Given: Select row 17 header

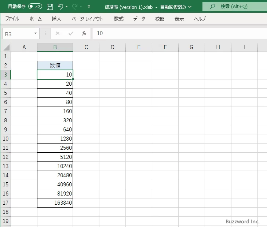Looking at the screenshot, I should pyautogui.click(x=6, y=203).
